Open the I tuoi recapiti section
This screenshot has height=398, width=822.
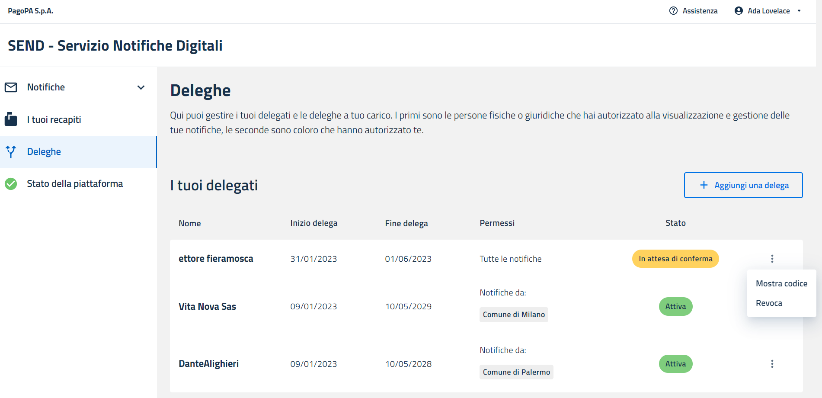click(54, 120)
